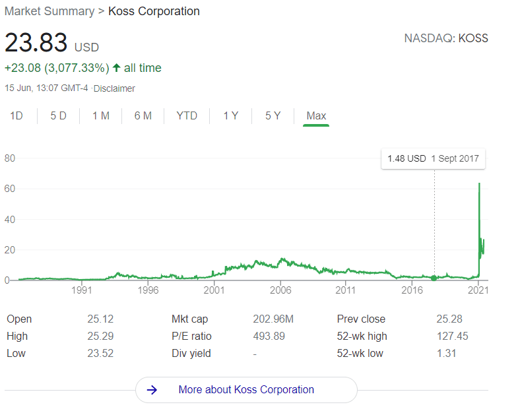Image resolution: width=520 pixels, height=417 pixels.
Task: Click the 1.48 USD 1 Sept 2017 tooltip
Action: click(433, 159)
